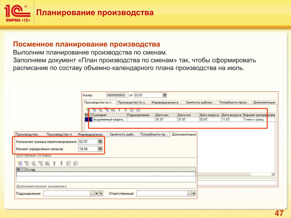Click the Дата запуска cell 03.07.
The height and width of the screenshot is (218, 291).
point(210,120)
